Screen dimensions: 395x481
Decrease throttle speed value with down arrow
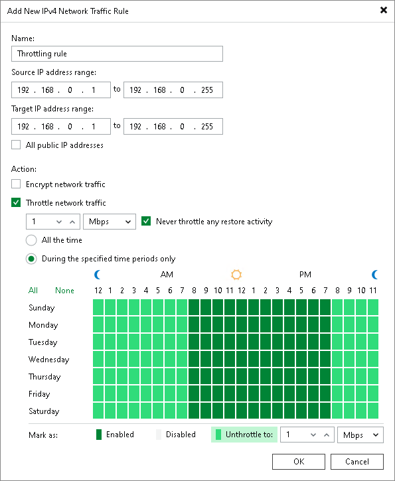click(59, 222)
